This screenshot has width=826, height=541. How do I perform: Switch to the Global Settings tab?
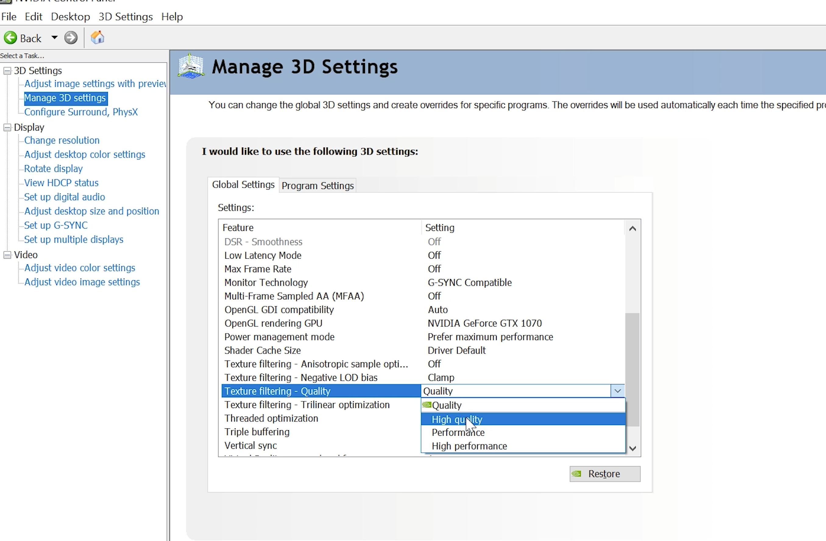[243, 185]
